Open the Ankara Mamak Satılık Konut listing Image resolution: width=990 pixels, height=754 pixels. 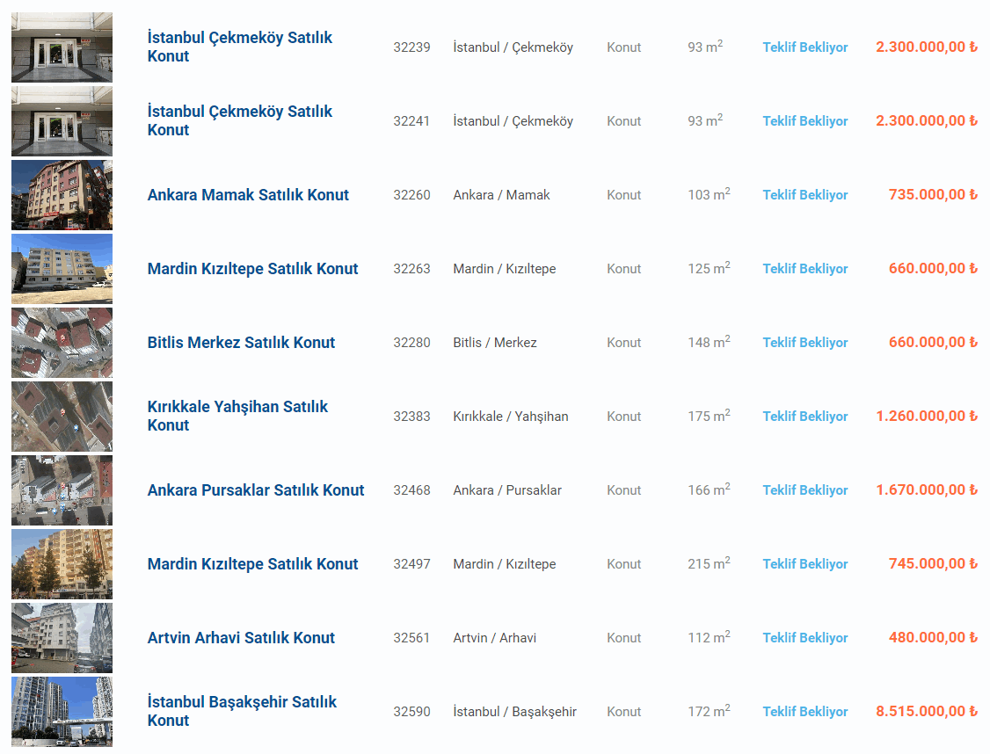pyautogui.click(x=248, y=195)
